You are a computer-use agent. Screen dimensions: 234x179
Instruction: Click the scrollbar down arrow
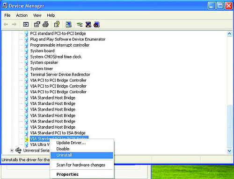point(229,151)
